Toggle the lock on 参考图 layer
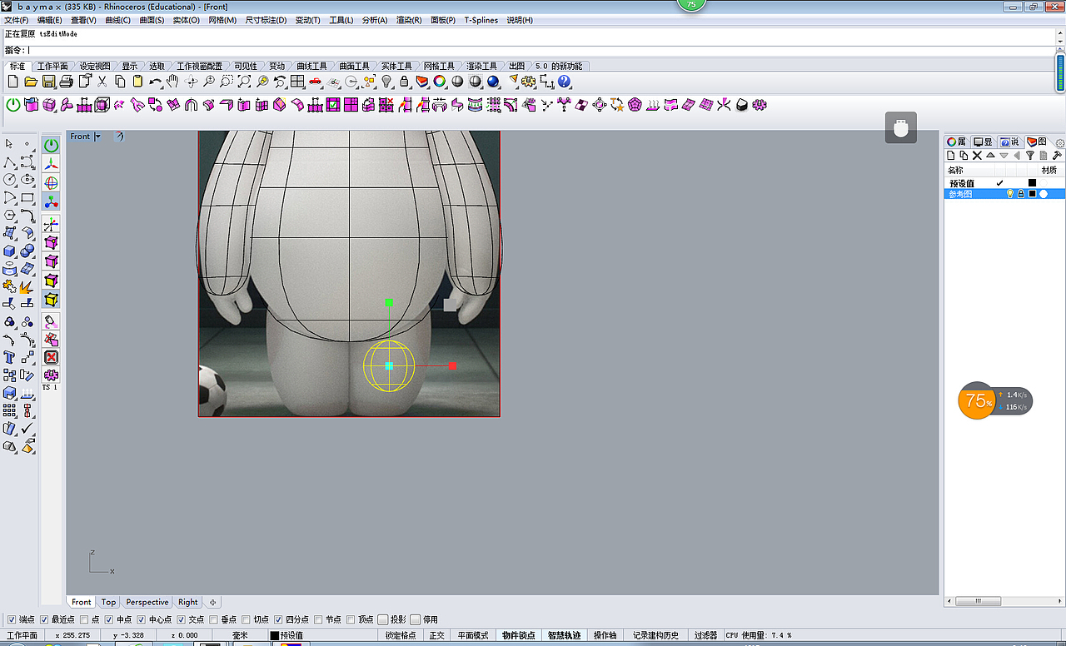 [x=1021, y=194]
